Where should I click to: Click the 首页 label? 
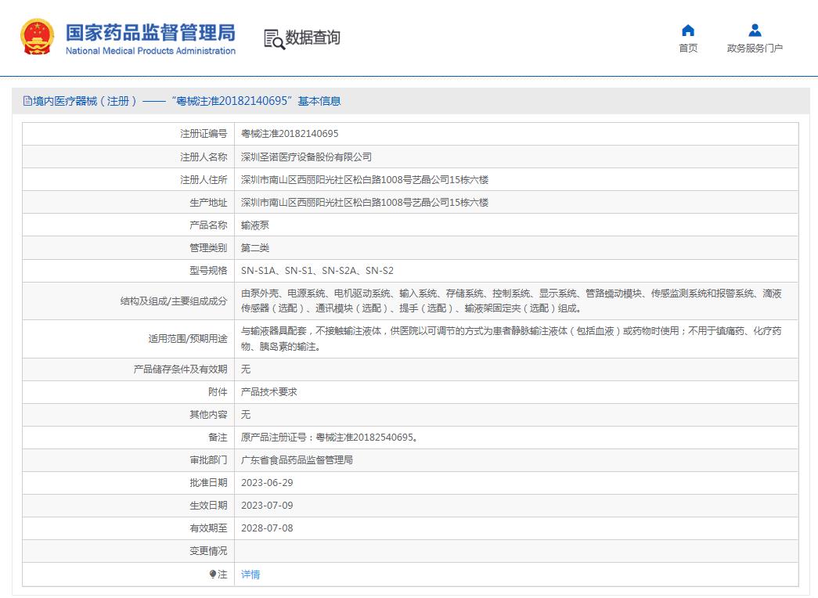[688, 48]
